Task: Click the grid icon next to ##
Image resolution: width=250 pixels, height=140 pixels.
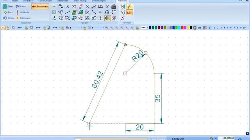Action: point(205,28)
